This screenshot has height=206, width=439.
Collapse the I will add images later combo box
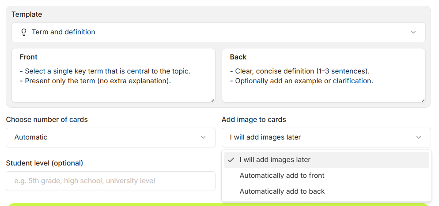[x=326, y=137]
